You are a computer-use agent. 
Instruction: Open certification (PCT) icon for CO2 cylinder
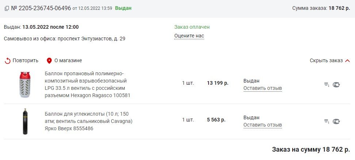click(336, 121)
